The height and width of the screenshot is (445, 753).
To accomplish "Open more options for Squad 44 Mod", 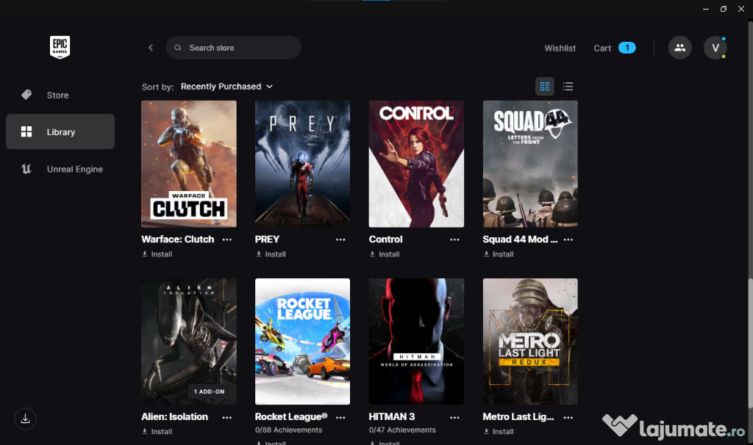I will 568,239.
